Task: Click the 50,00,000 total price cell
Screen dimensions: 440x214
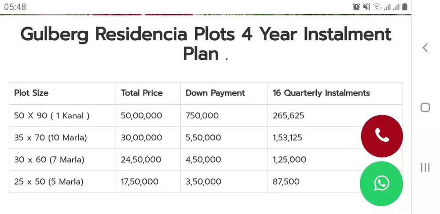Action: (x=141, y=116)
